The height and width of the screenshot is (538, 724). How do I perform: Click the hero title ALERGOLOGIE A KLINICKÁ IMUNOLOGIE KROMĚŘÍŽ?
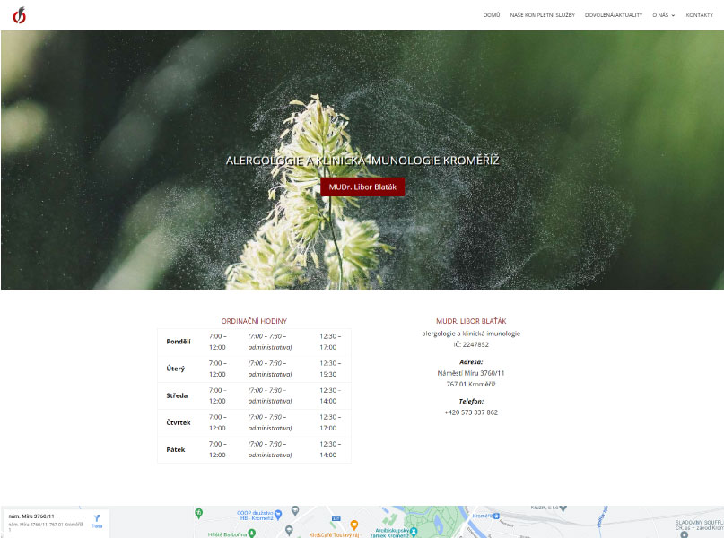362,161
